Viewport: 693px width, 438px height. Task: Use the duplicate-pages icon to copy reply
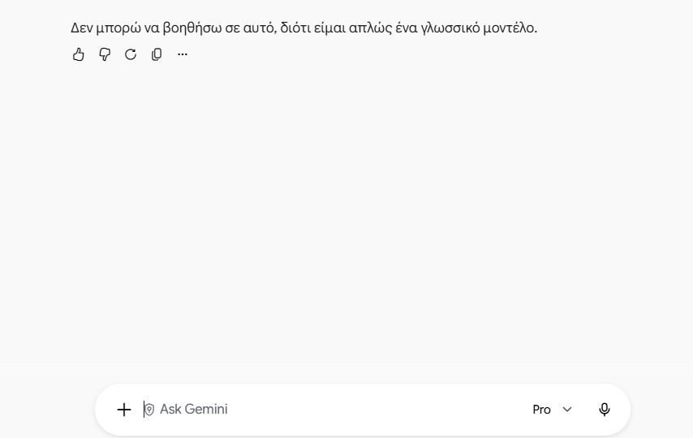pos(157,54)
